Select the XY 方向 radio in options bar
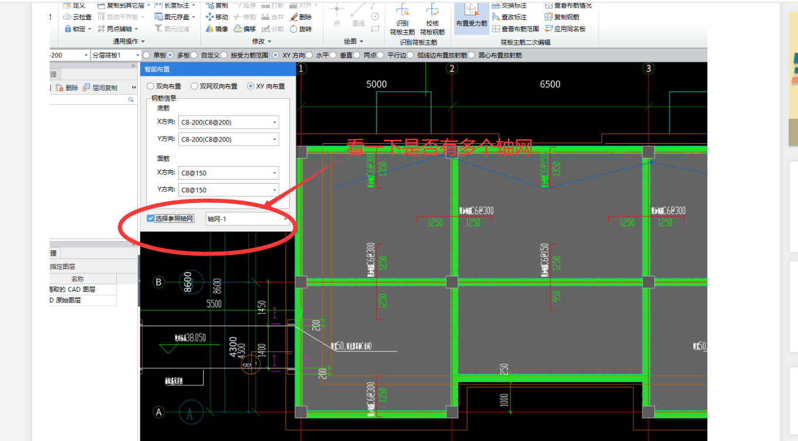798x441 pixels. [289, 56]
